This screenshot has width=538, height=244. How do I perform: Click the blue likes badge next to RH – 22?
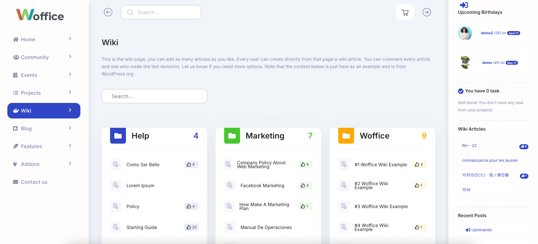tap(524, 146)
